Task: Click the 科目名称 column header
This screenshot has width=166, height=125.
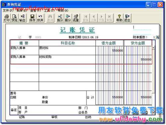Action: pyautogui.click(x=68, y=43)
